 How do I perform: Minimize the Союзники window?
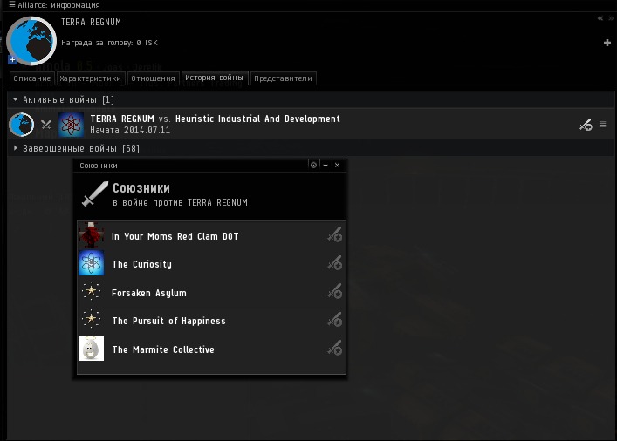point(326,165)
